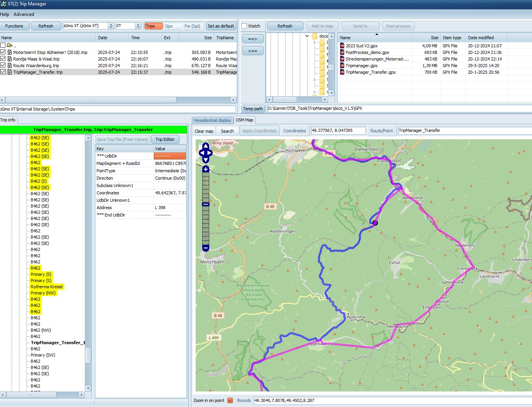
Task: Switch to the Hexadecimal display tab
Action: click(x=212, y=120)
